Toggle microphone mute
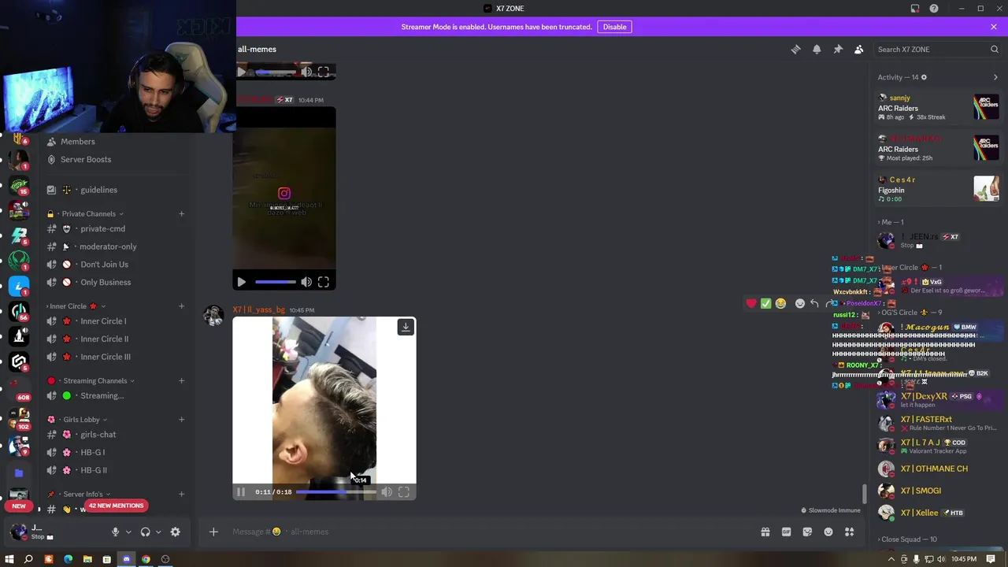This screenshot has width=1008, height=567. pyautogui.click(x=115, y=532)
